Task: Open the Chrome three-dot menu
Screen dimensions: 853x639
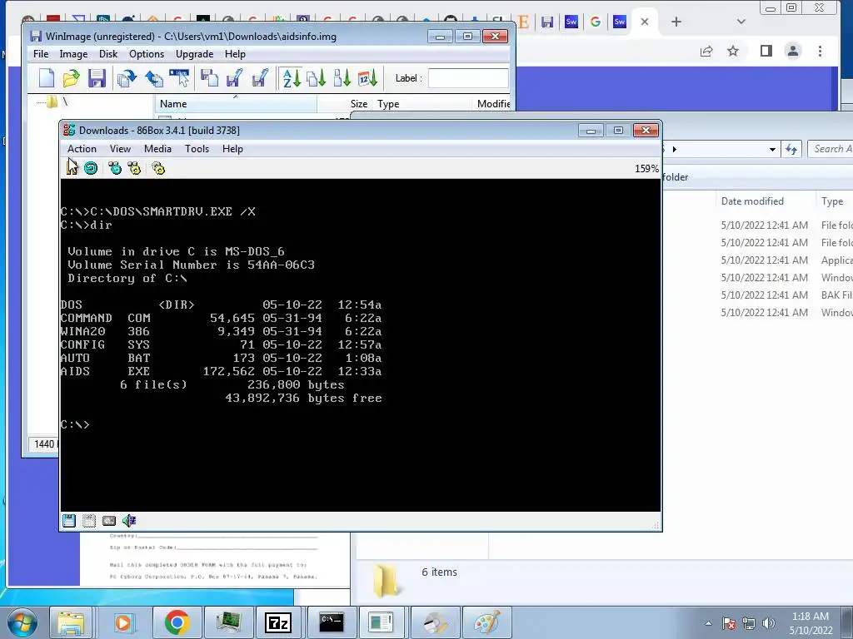Action: pyautogui.click(x=820, y=51)
